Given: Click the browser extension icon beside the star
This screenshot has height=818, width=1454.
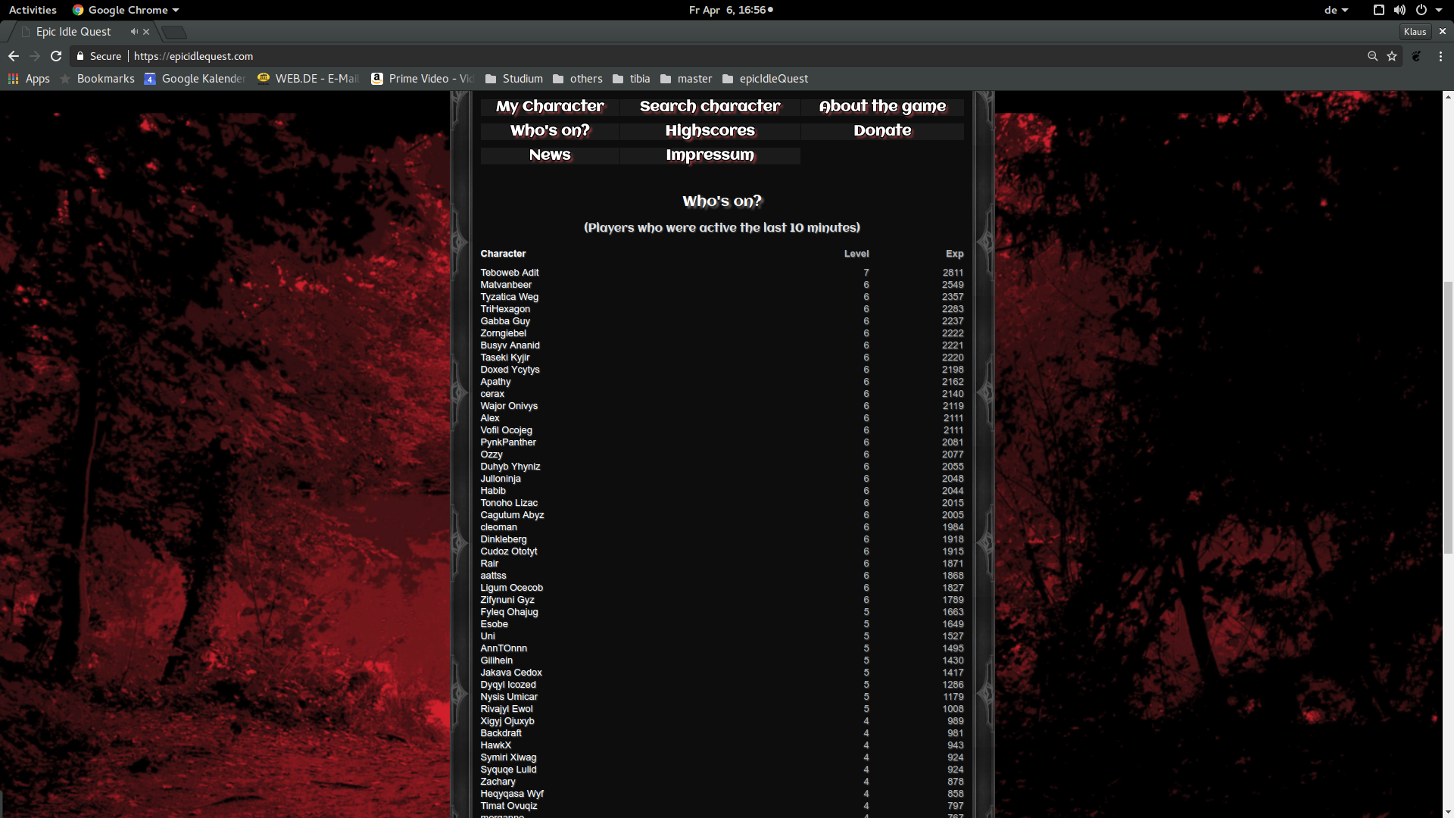Looking at the screenshot, I should (x=1415, y=56).
